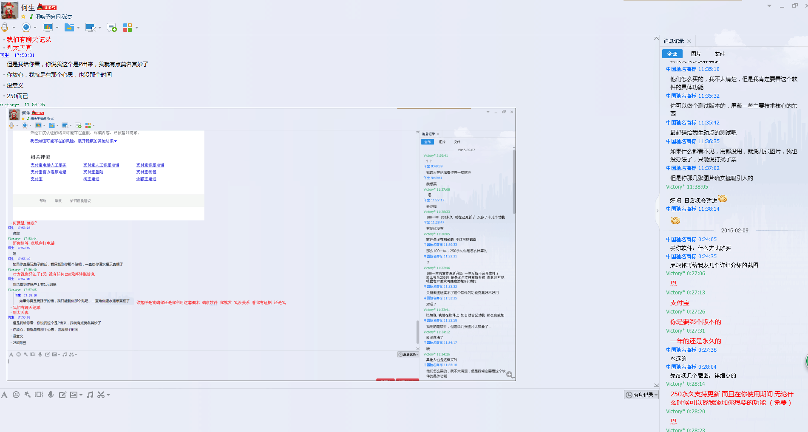Click the history message 买你软件，什么方式购买
Image resolution: width=808 pixels, height=432 pixels.
(700, 248)
